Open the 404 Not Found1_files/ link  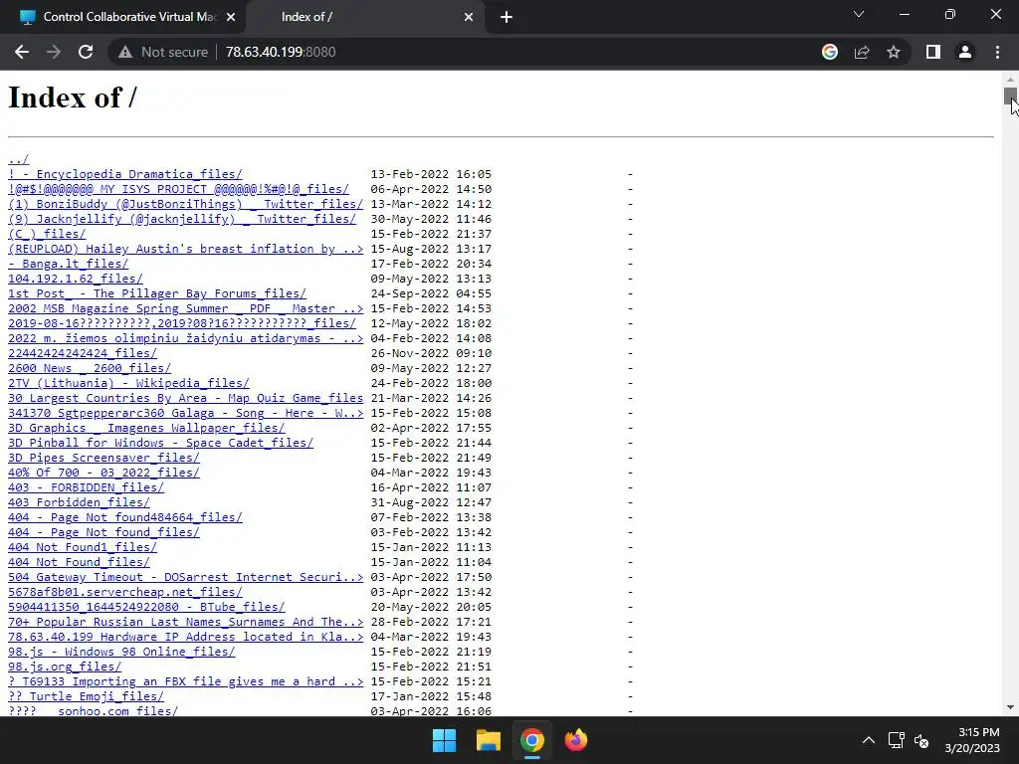83,548
